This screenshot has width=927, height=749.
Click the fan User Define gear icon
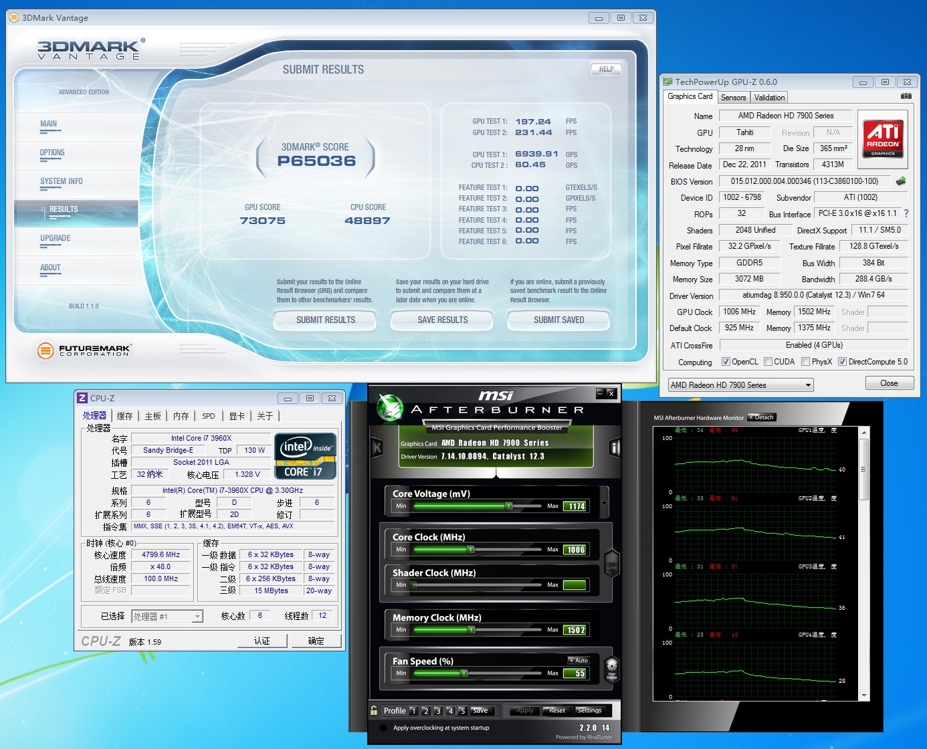click(x=611, y=667)
